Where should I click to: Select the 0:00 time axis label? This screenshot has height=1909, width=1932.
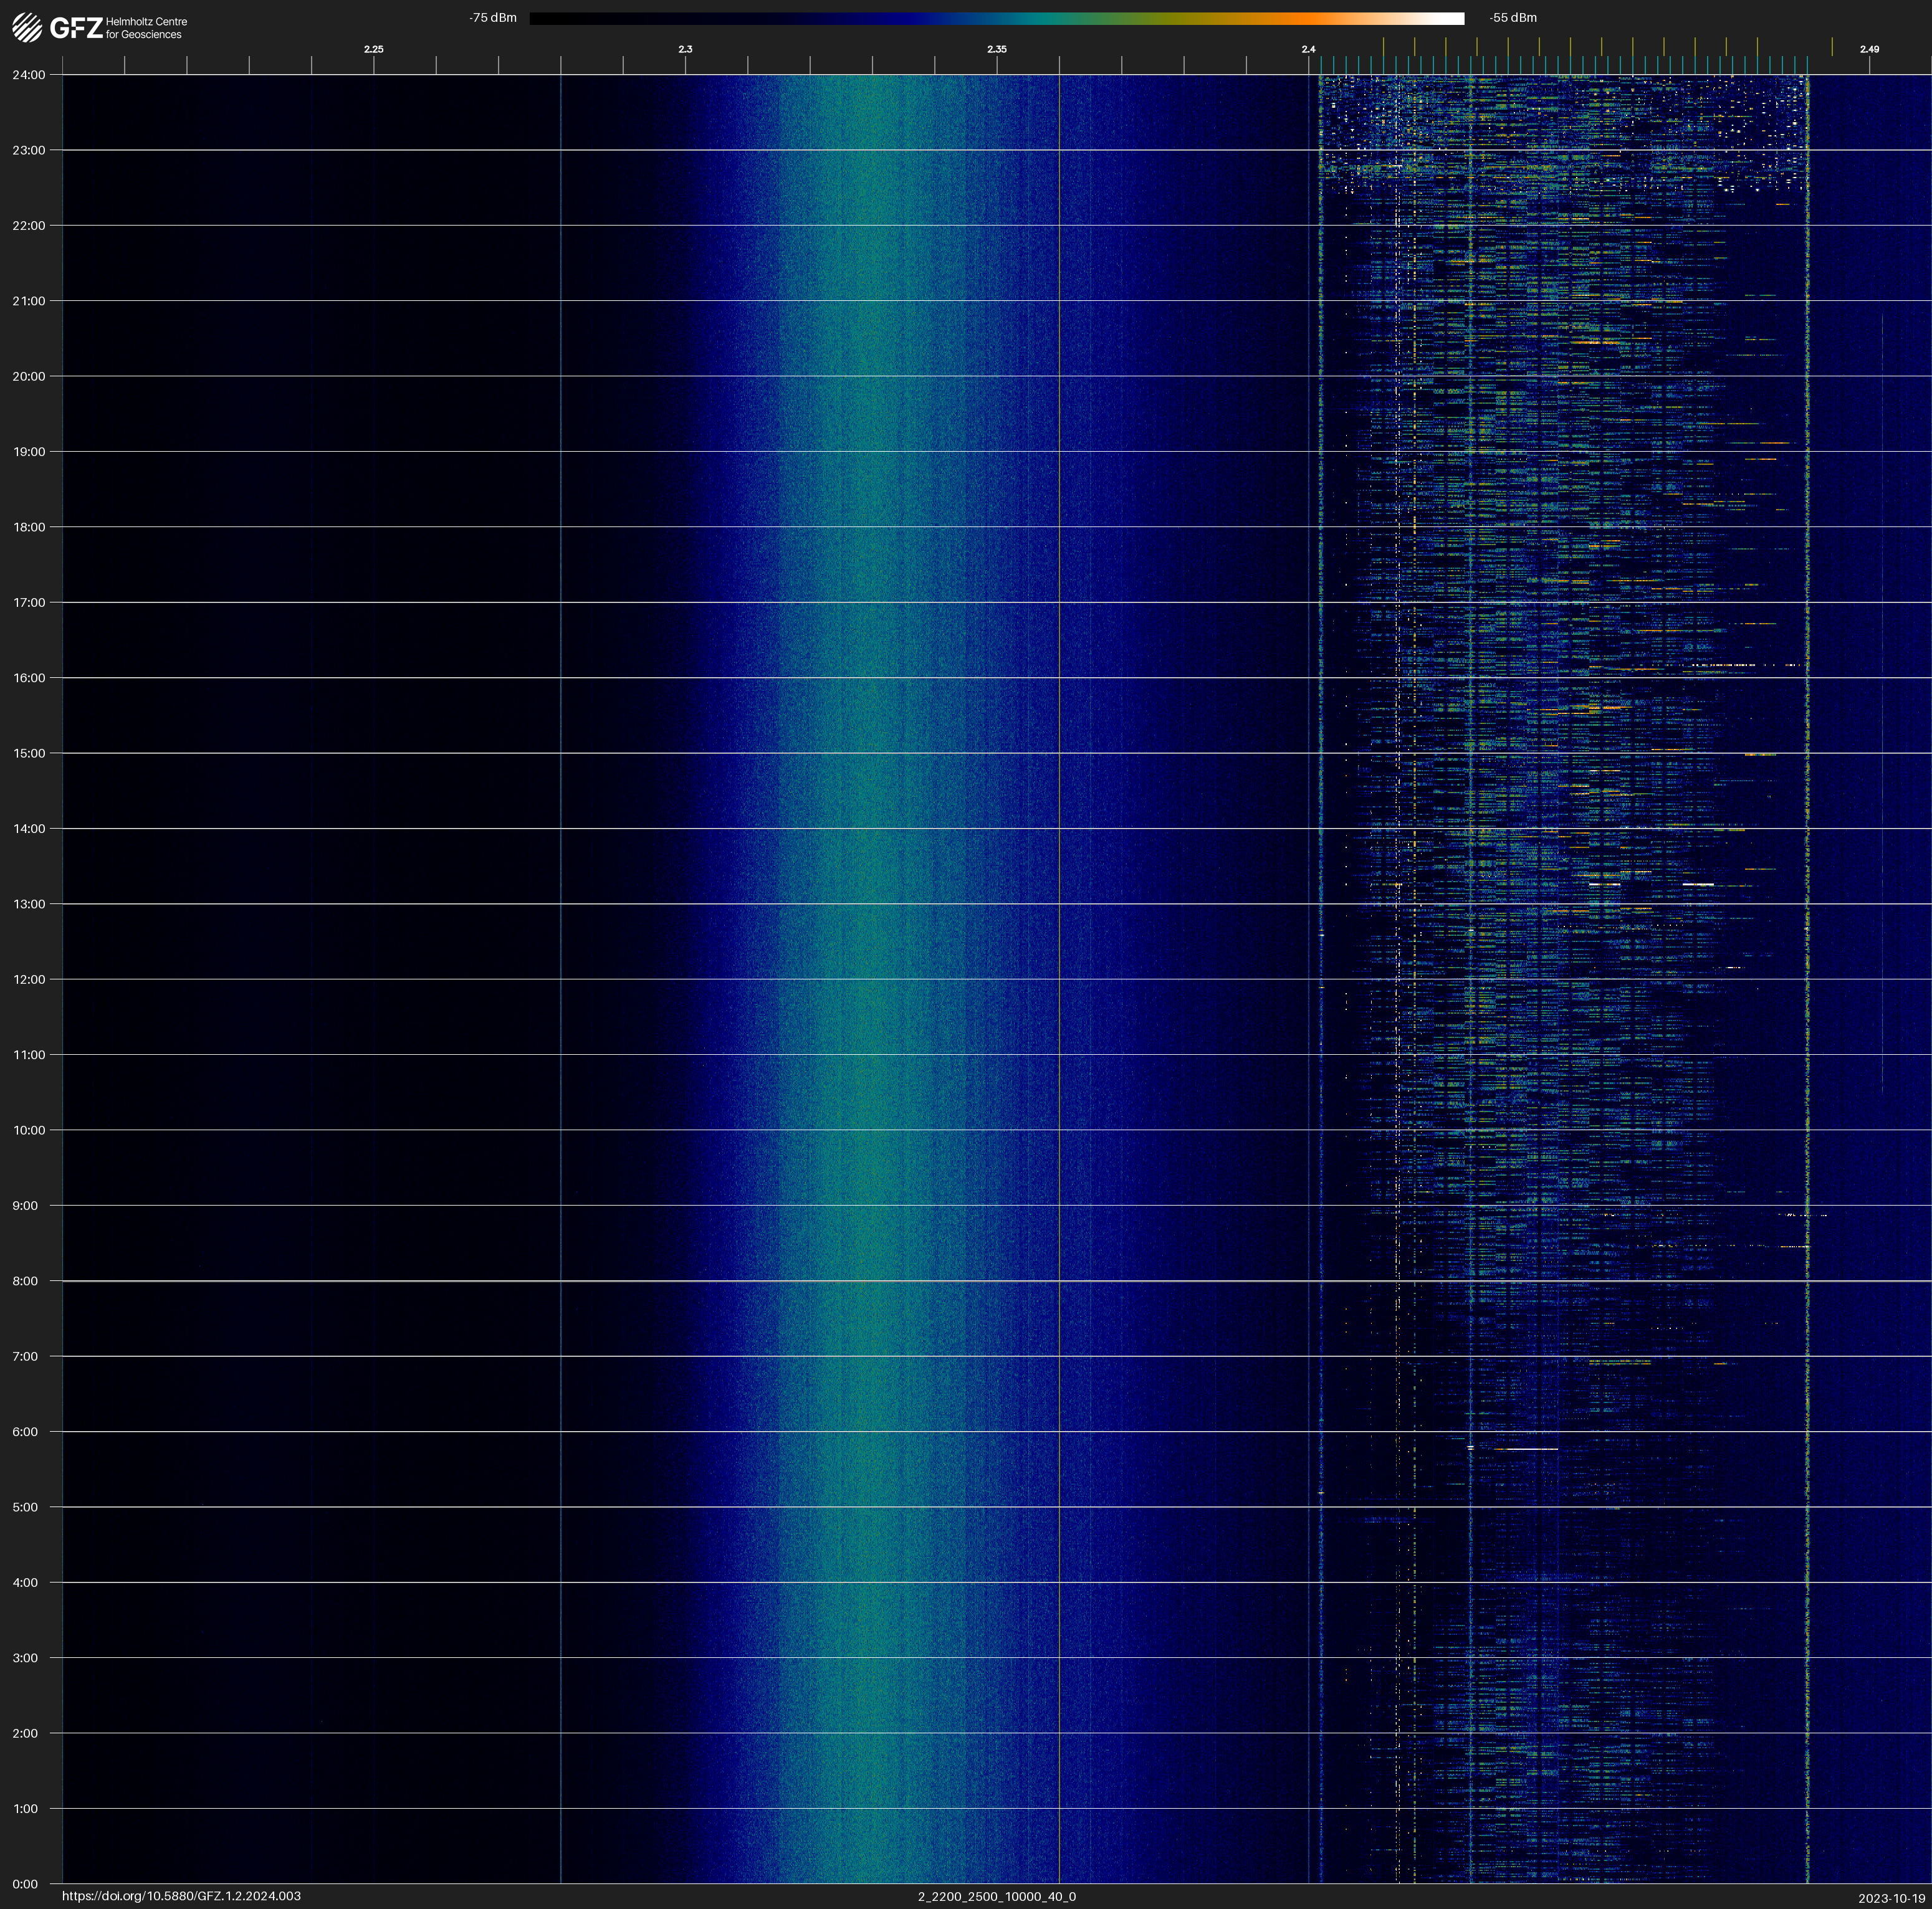pos(25,1884)
